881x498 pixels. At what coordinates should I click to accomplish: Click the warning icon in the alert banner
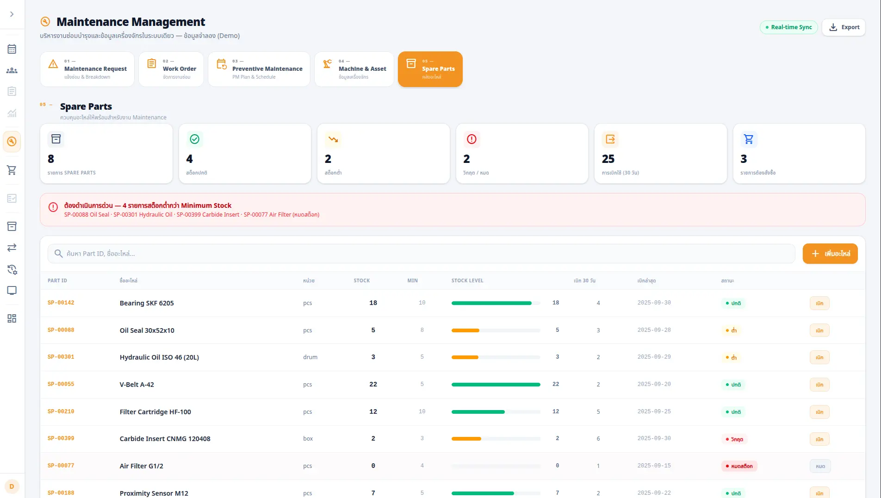(x=53, y=207)
